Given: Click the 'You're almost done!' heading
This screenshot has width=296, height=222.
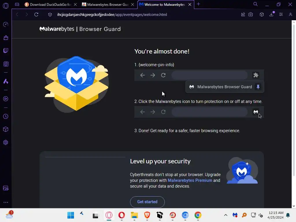Looking at the screenshot, I should pos(162,51).
